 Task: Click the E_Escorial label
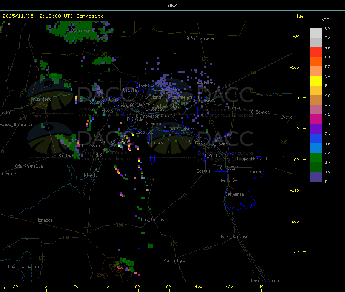click(142, 132)
